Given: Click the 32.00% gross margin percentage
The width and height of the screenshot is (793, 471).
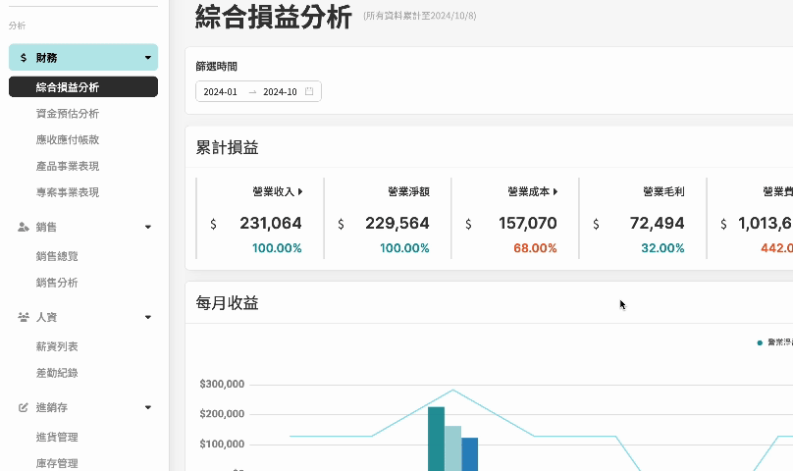Looking at the screenshot, I should (662, 248).
